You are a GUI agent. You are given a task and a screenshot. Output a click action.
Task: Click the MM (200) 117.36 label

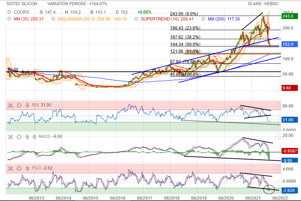tap(224, 19)
